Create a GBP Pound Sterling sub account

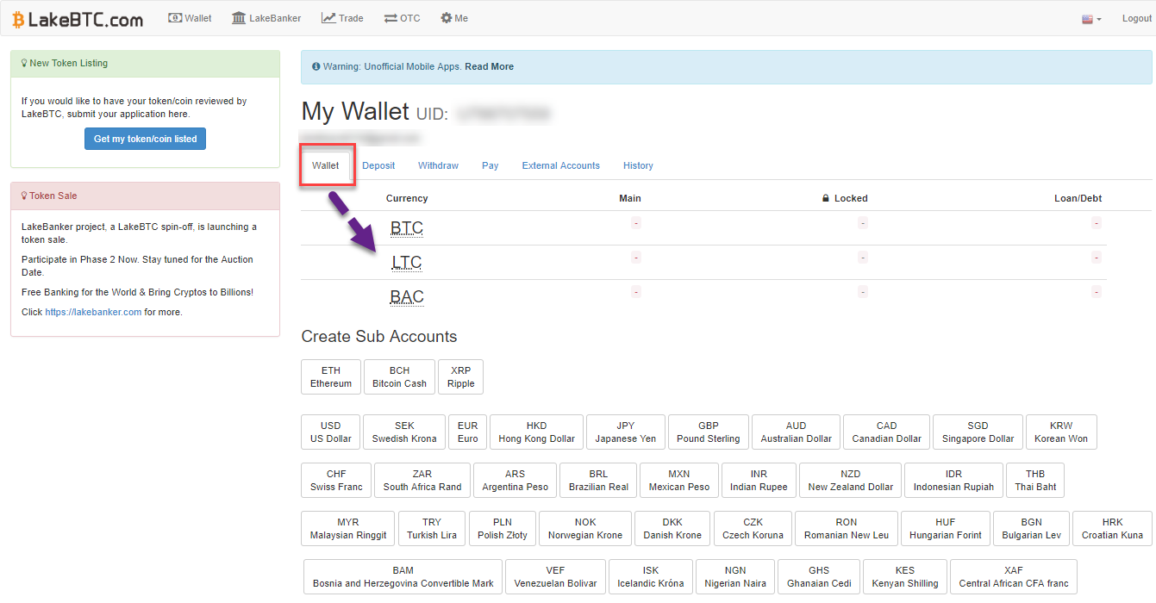(709, 432)
